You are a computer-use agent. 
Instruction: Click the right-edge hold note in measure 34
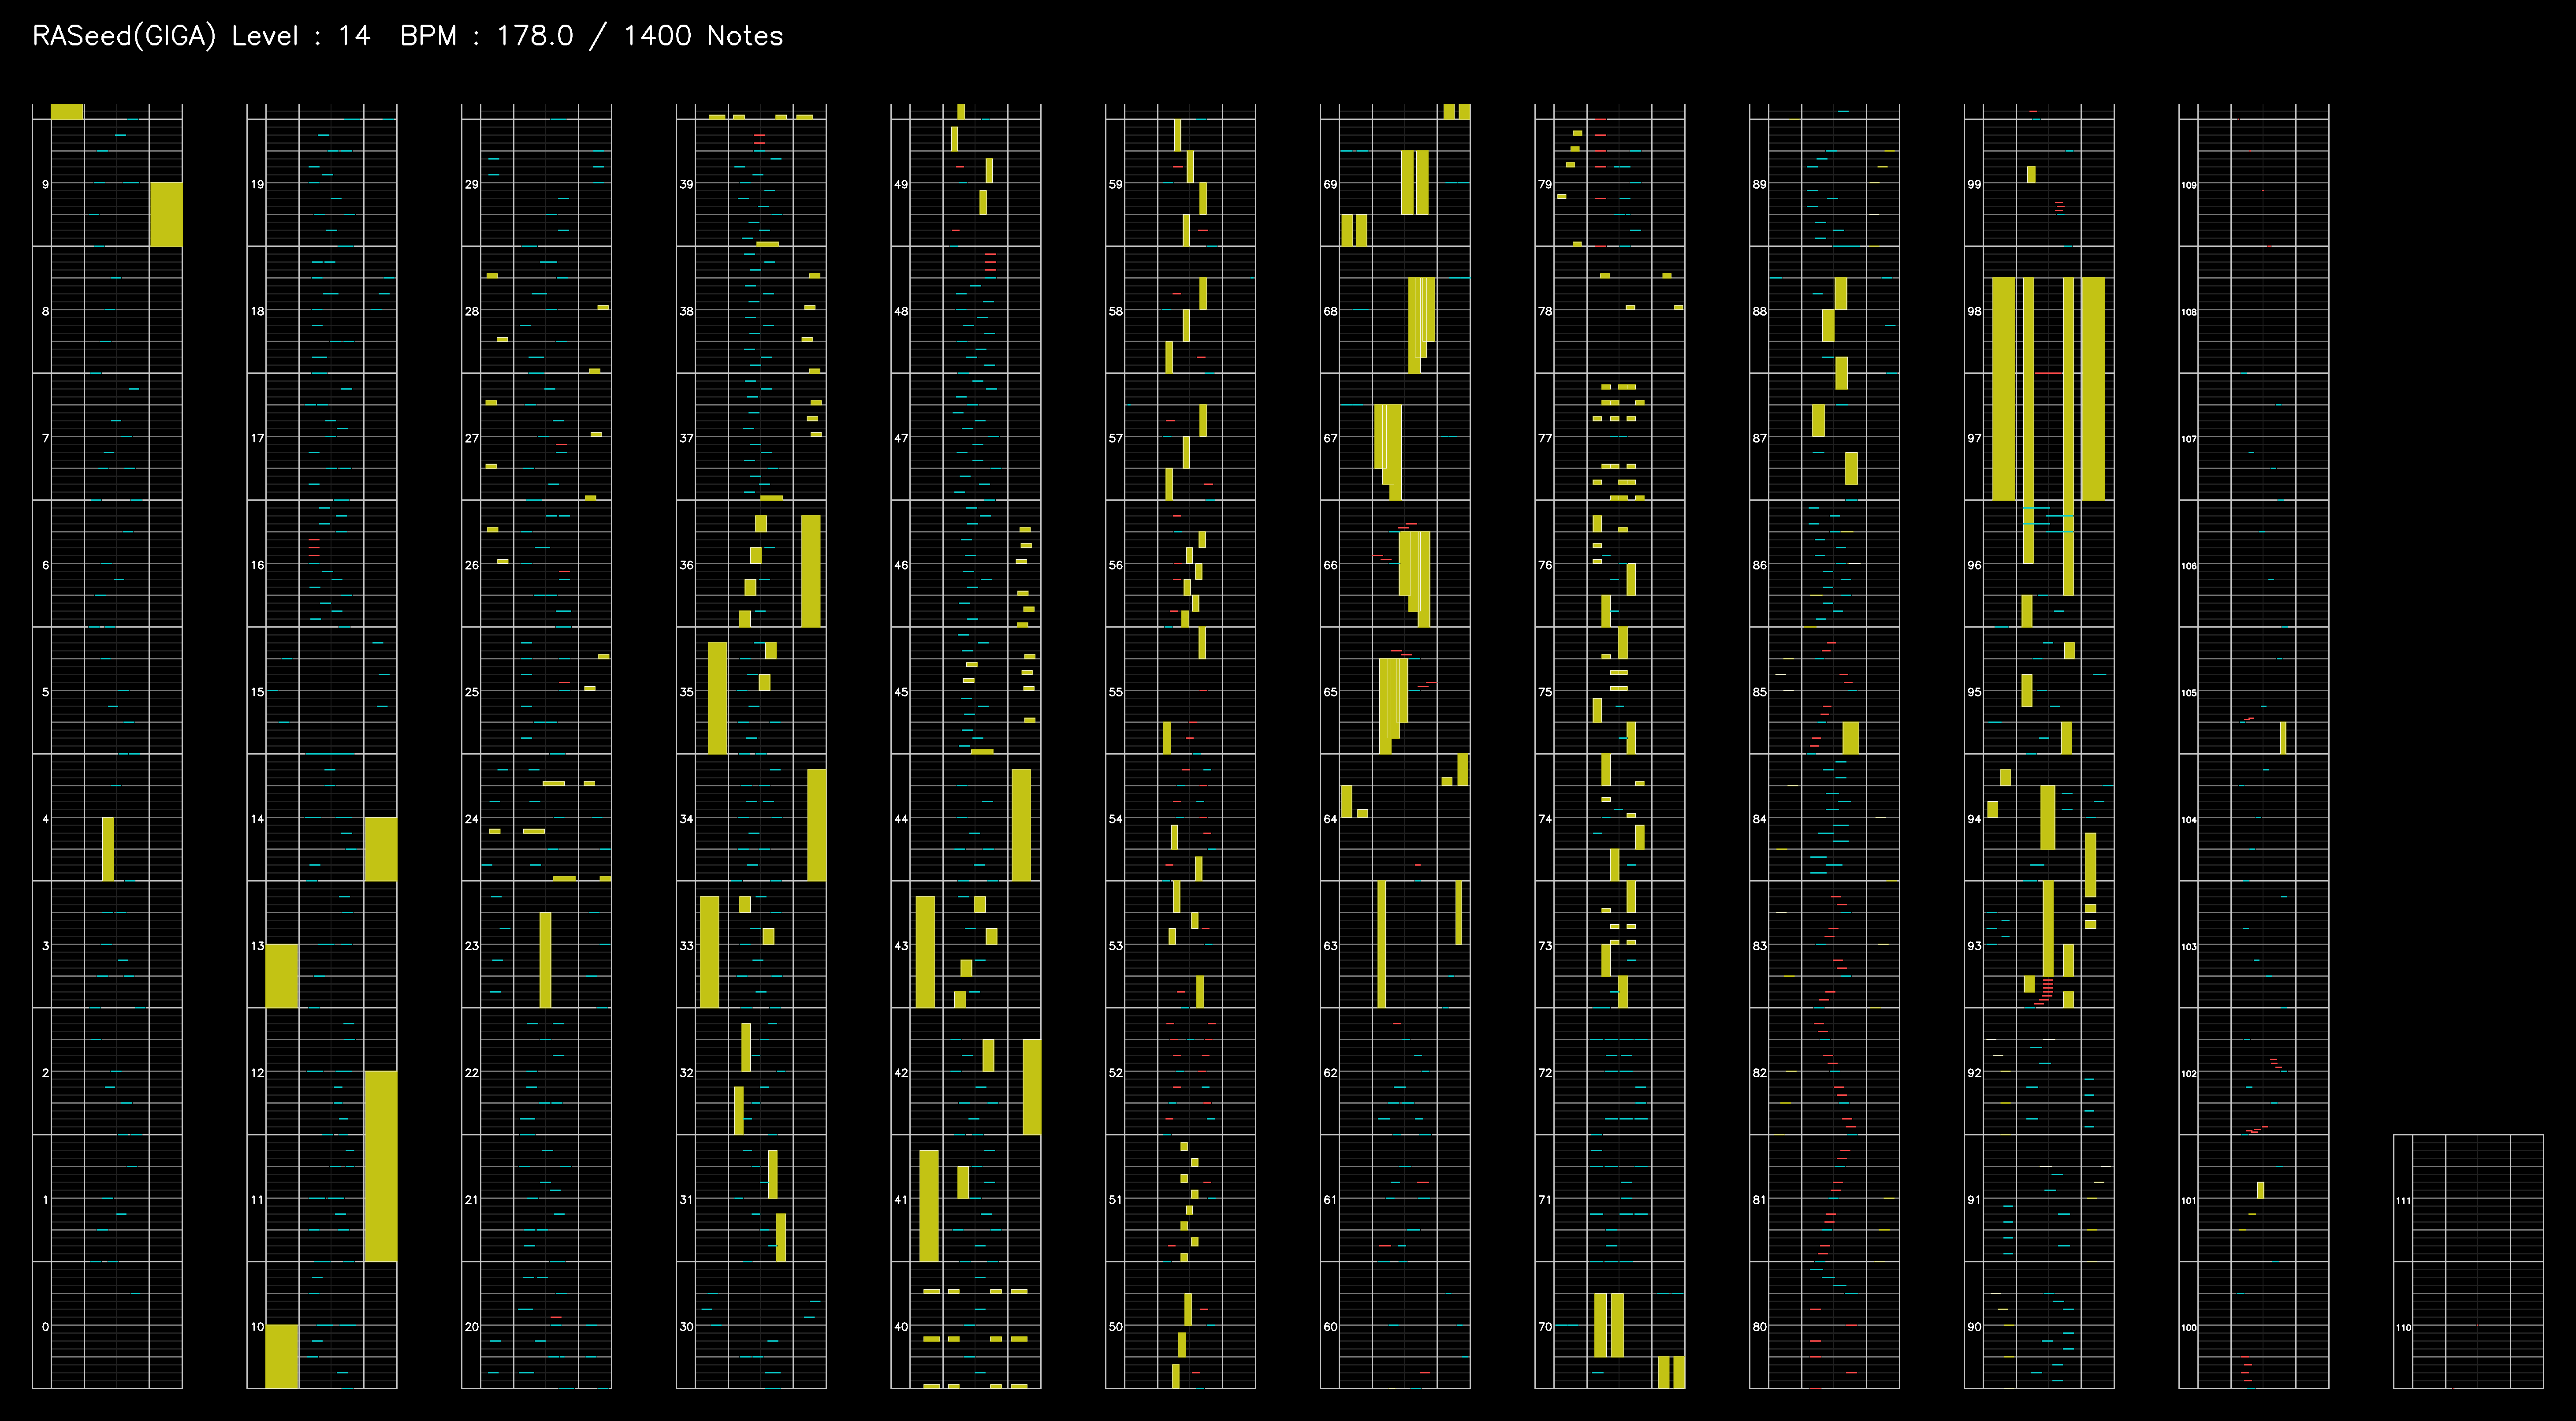(817, 824)
